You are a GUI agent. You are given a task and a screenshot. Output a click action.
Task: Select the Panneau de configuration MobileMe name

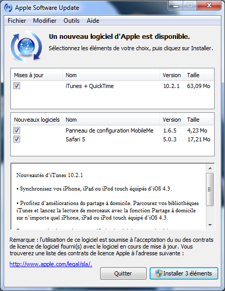pyautogui.click(x=109, y=130)
